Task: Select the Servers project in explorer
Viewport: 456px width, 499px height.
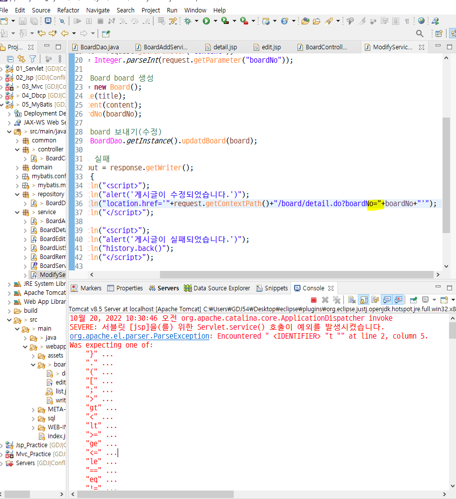Action: click(35, 463)
